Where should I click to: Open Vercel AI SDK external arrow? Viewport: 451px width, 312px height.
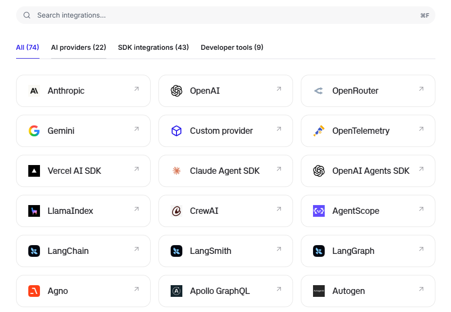pyautogui.click(x=137, y=169)
